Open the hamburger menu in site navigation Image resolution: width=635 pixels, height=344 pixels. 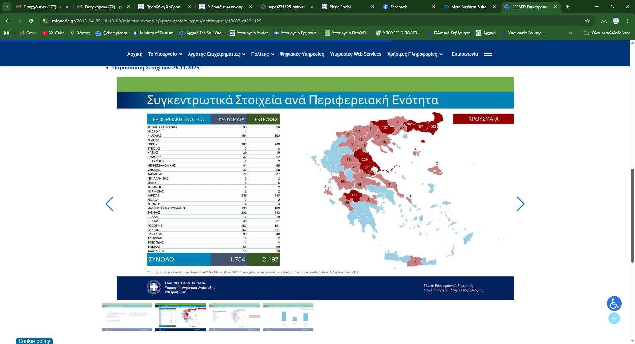tap(488, 54)
